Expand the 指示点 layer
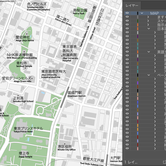This screenshot has height=166, width=166. 148,25
